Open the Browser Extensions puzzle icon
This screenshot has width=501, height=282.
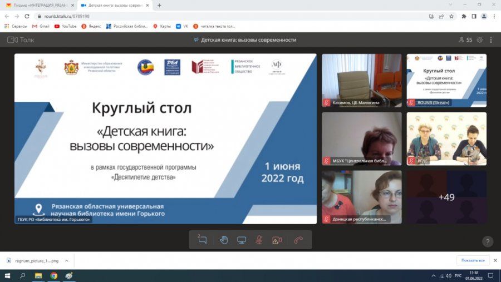pos(464,16)
